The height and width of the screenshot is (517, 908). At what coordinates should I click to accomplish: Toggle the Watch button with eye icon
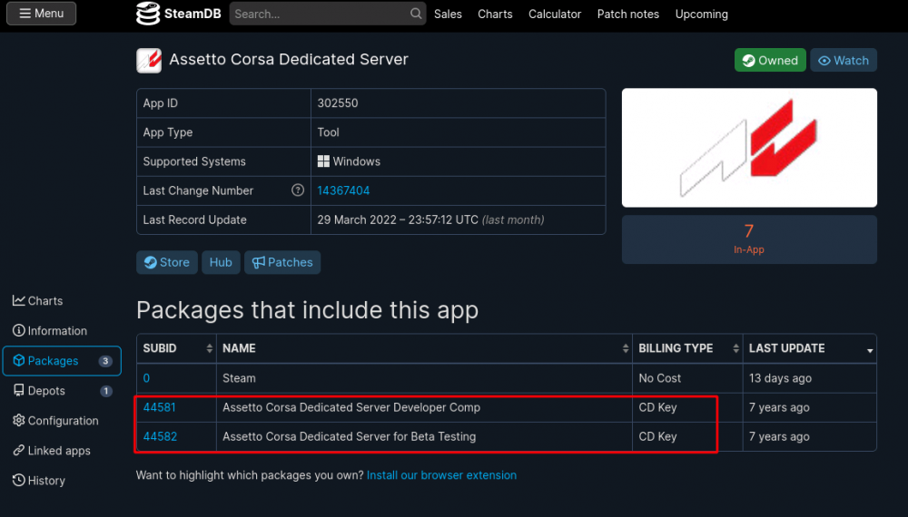click(844, 60)
